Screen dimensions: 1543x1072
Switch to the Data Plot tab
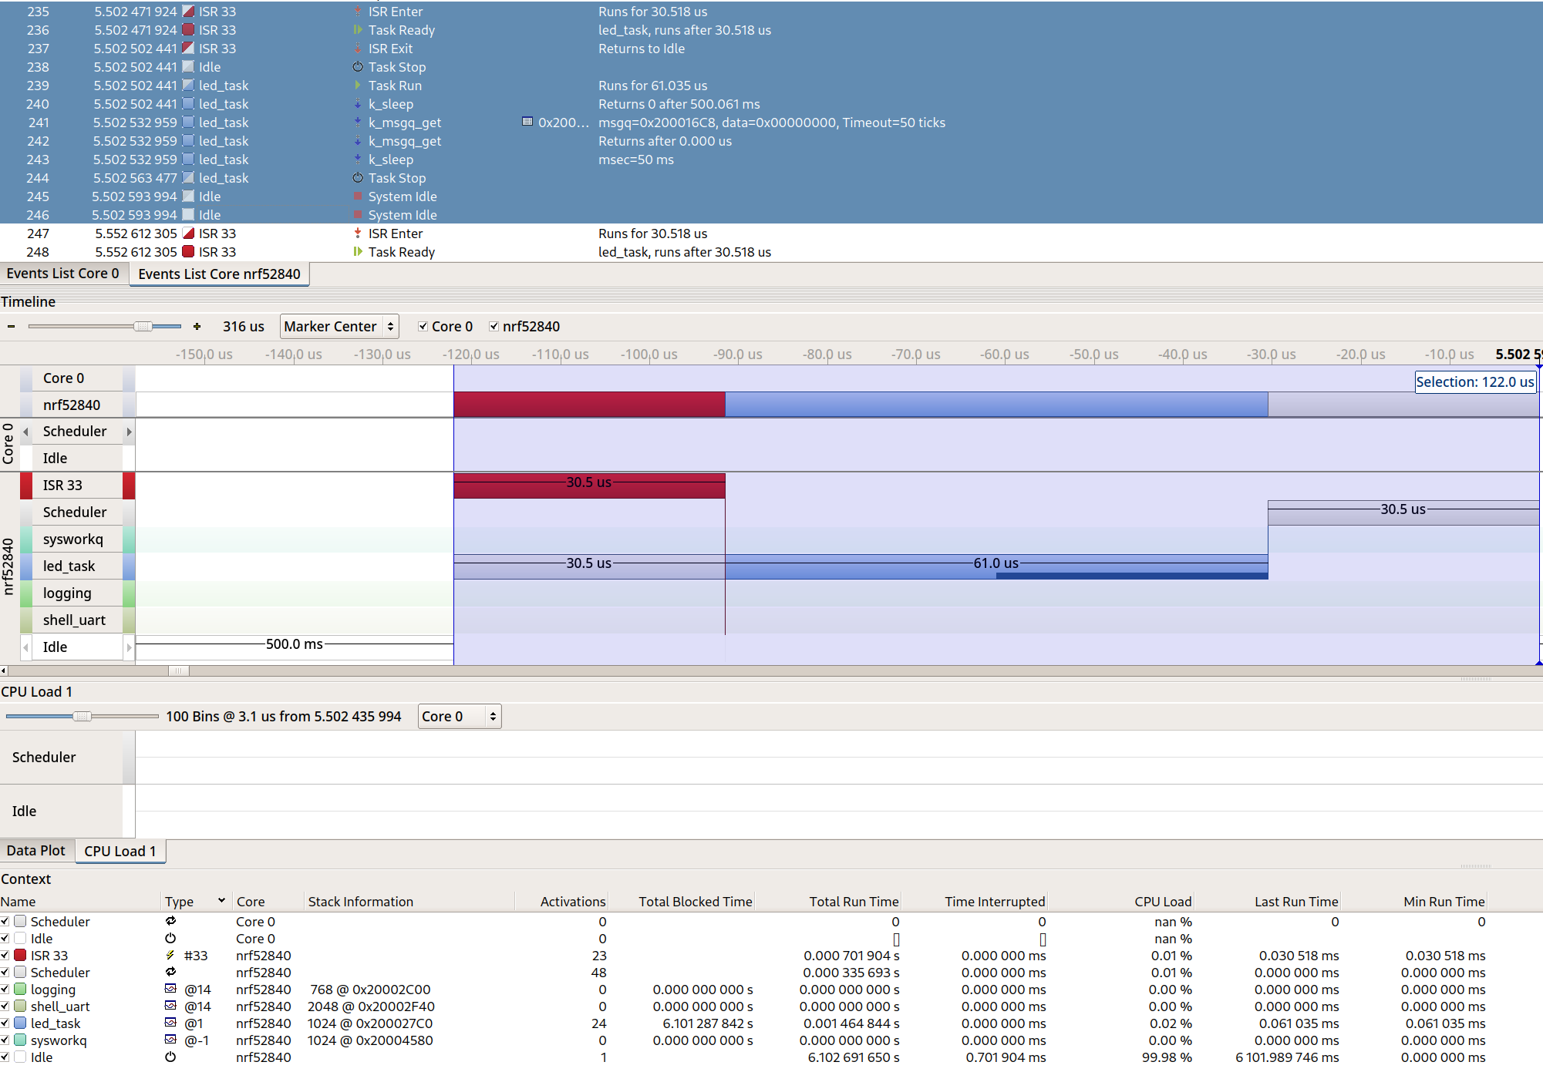point(36,851)
